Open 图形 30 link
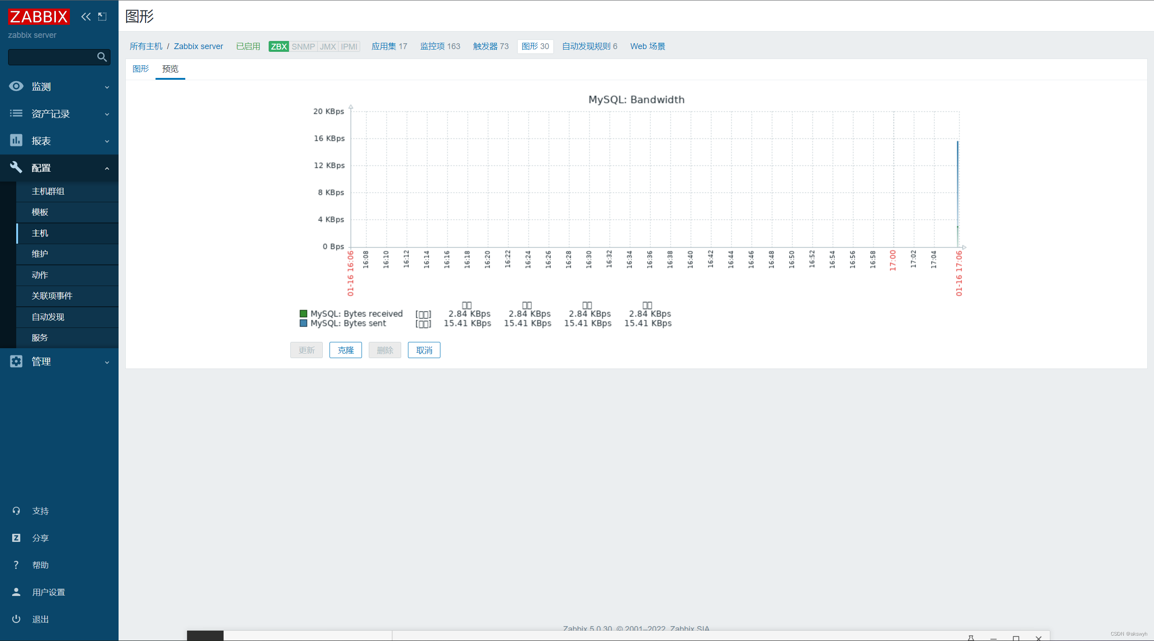The height and width of the screenshot is (641, 1154). point(536,46)
